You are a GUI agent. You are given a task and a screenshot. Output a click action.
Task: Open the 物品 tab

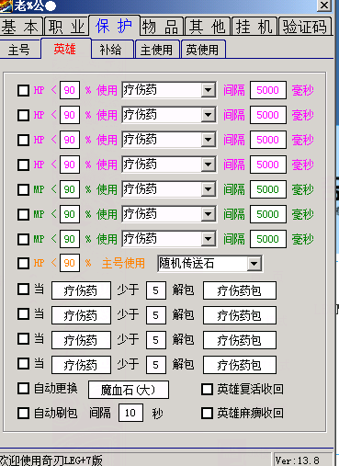163,27
